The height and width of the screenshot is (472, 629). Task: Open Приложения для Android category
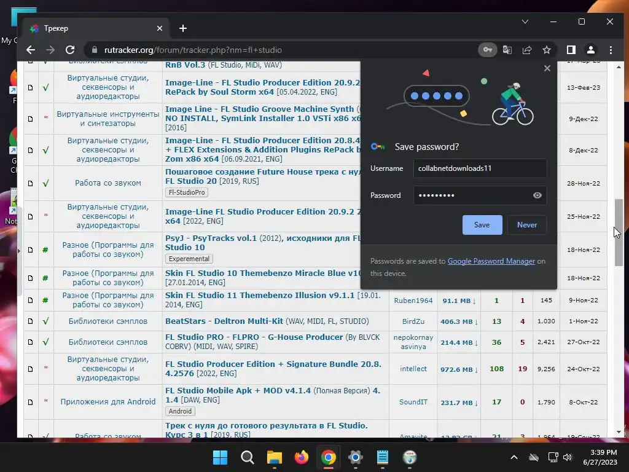pos(108,402)
